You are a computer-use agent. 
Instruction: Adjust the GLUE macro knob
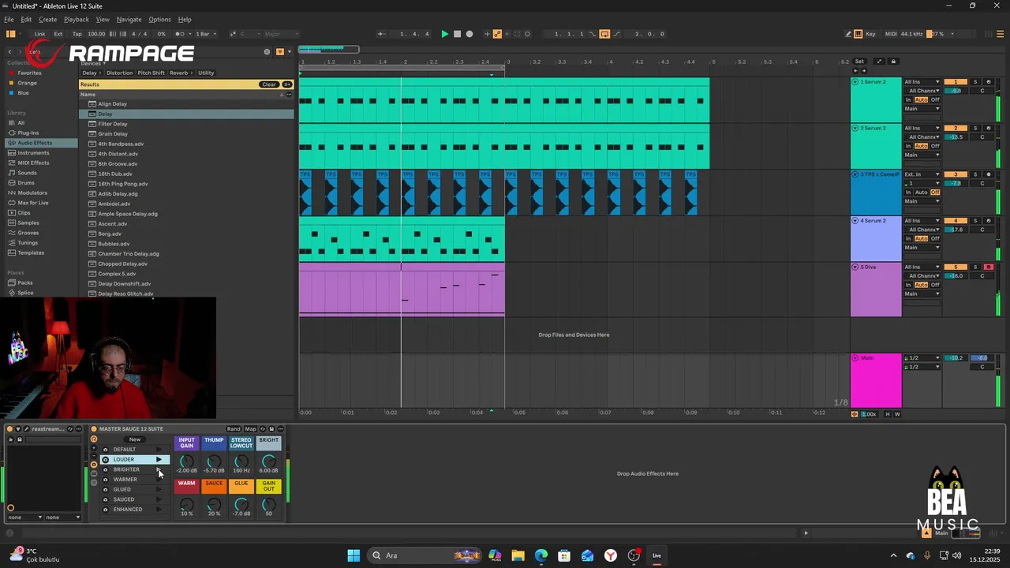(241, 504)
